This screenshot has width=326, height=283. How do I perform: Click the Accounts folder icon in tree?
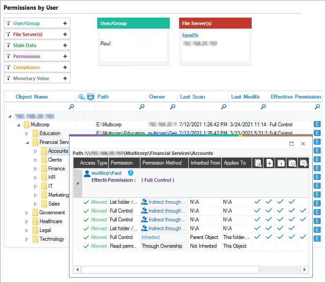click(44, 151)
